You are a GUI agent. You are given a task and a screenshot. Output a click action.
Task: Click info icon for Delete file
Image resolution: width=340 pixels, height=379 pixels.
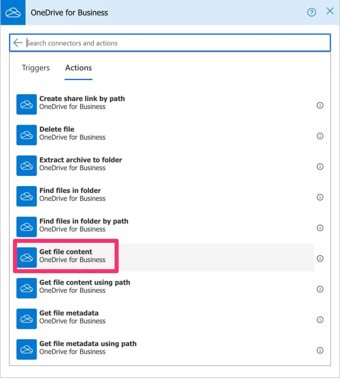click(320, 136)
